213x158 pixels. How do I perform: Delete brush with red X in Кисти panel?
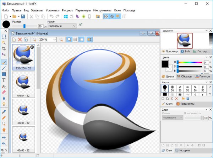(176, 99)
